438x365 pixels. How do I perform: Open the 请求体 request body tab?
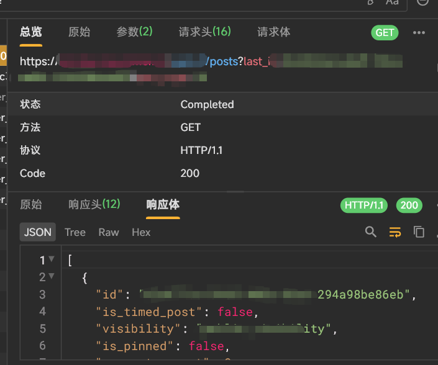(x=273, y=32)
